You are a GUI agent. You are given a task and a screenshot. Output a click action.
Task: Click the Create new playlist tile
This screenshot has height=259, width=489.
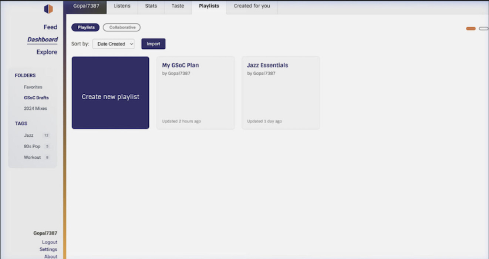point(110,93)
